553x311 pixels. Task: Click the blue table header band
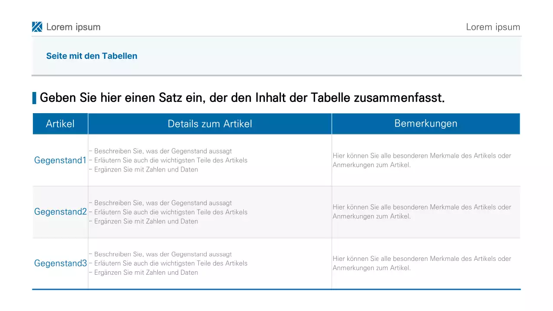(x=276, y=124)
